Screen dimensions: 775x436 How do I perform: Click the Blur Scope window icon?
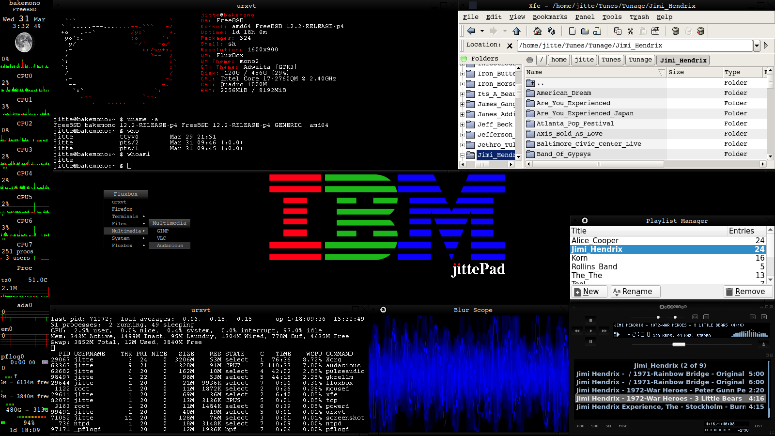383,310
